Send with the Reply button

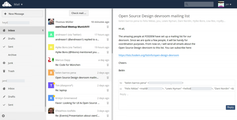pos(230,107)
